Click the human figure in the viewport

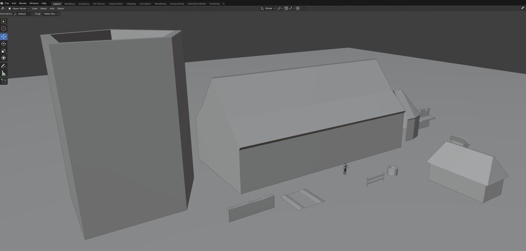pos(345,169)
